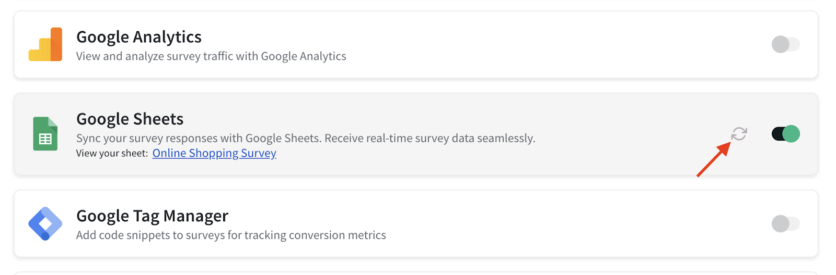Select the Google Tag Manager heading
The image size is (836, 275).
(x=152, y=216)
